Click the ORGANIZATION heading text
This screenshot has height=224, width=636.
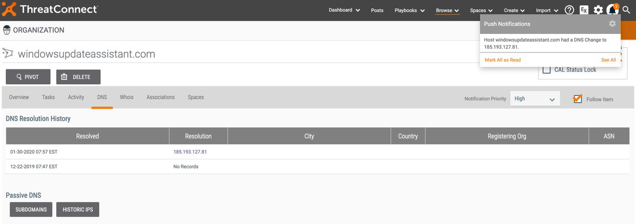click(x=39, y=30)
